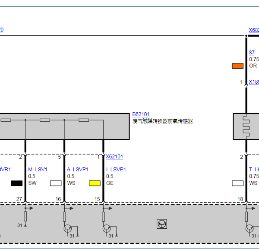Screen dimensions: 259x249
Task: Select the 0.5 gauge under I_LSVP1
Action: point(110,176)
